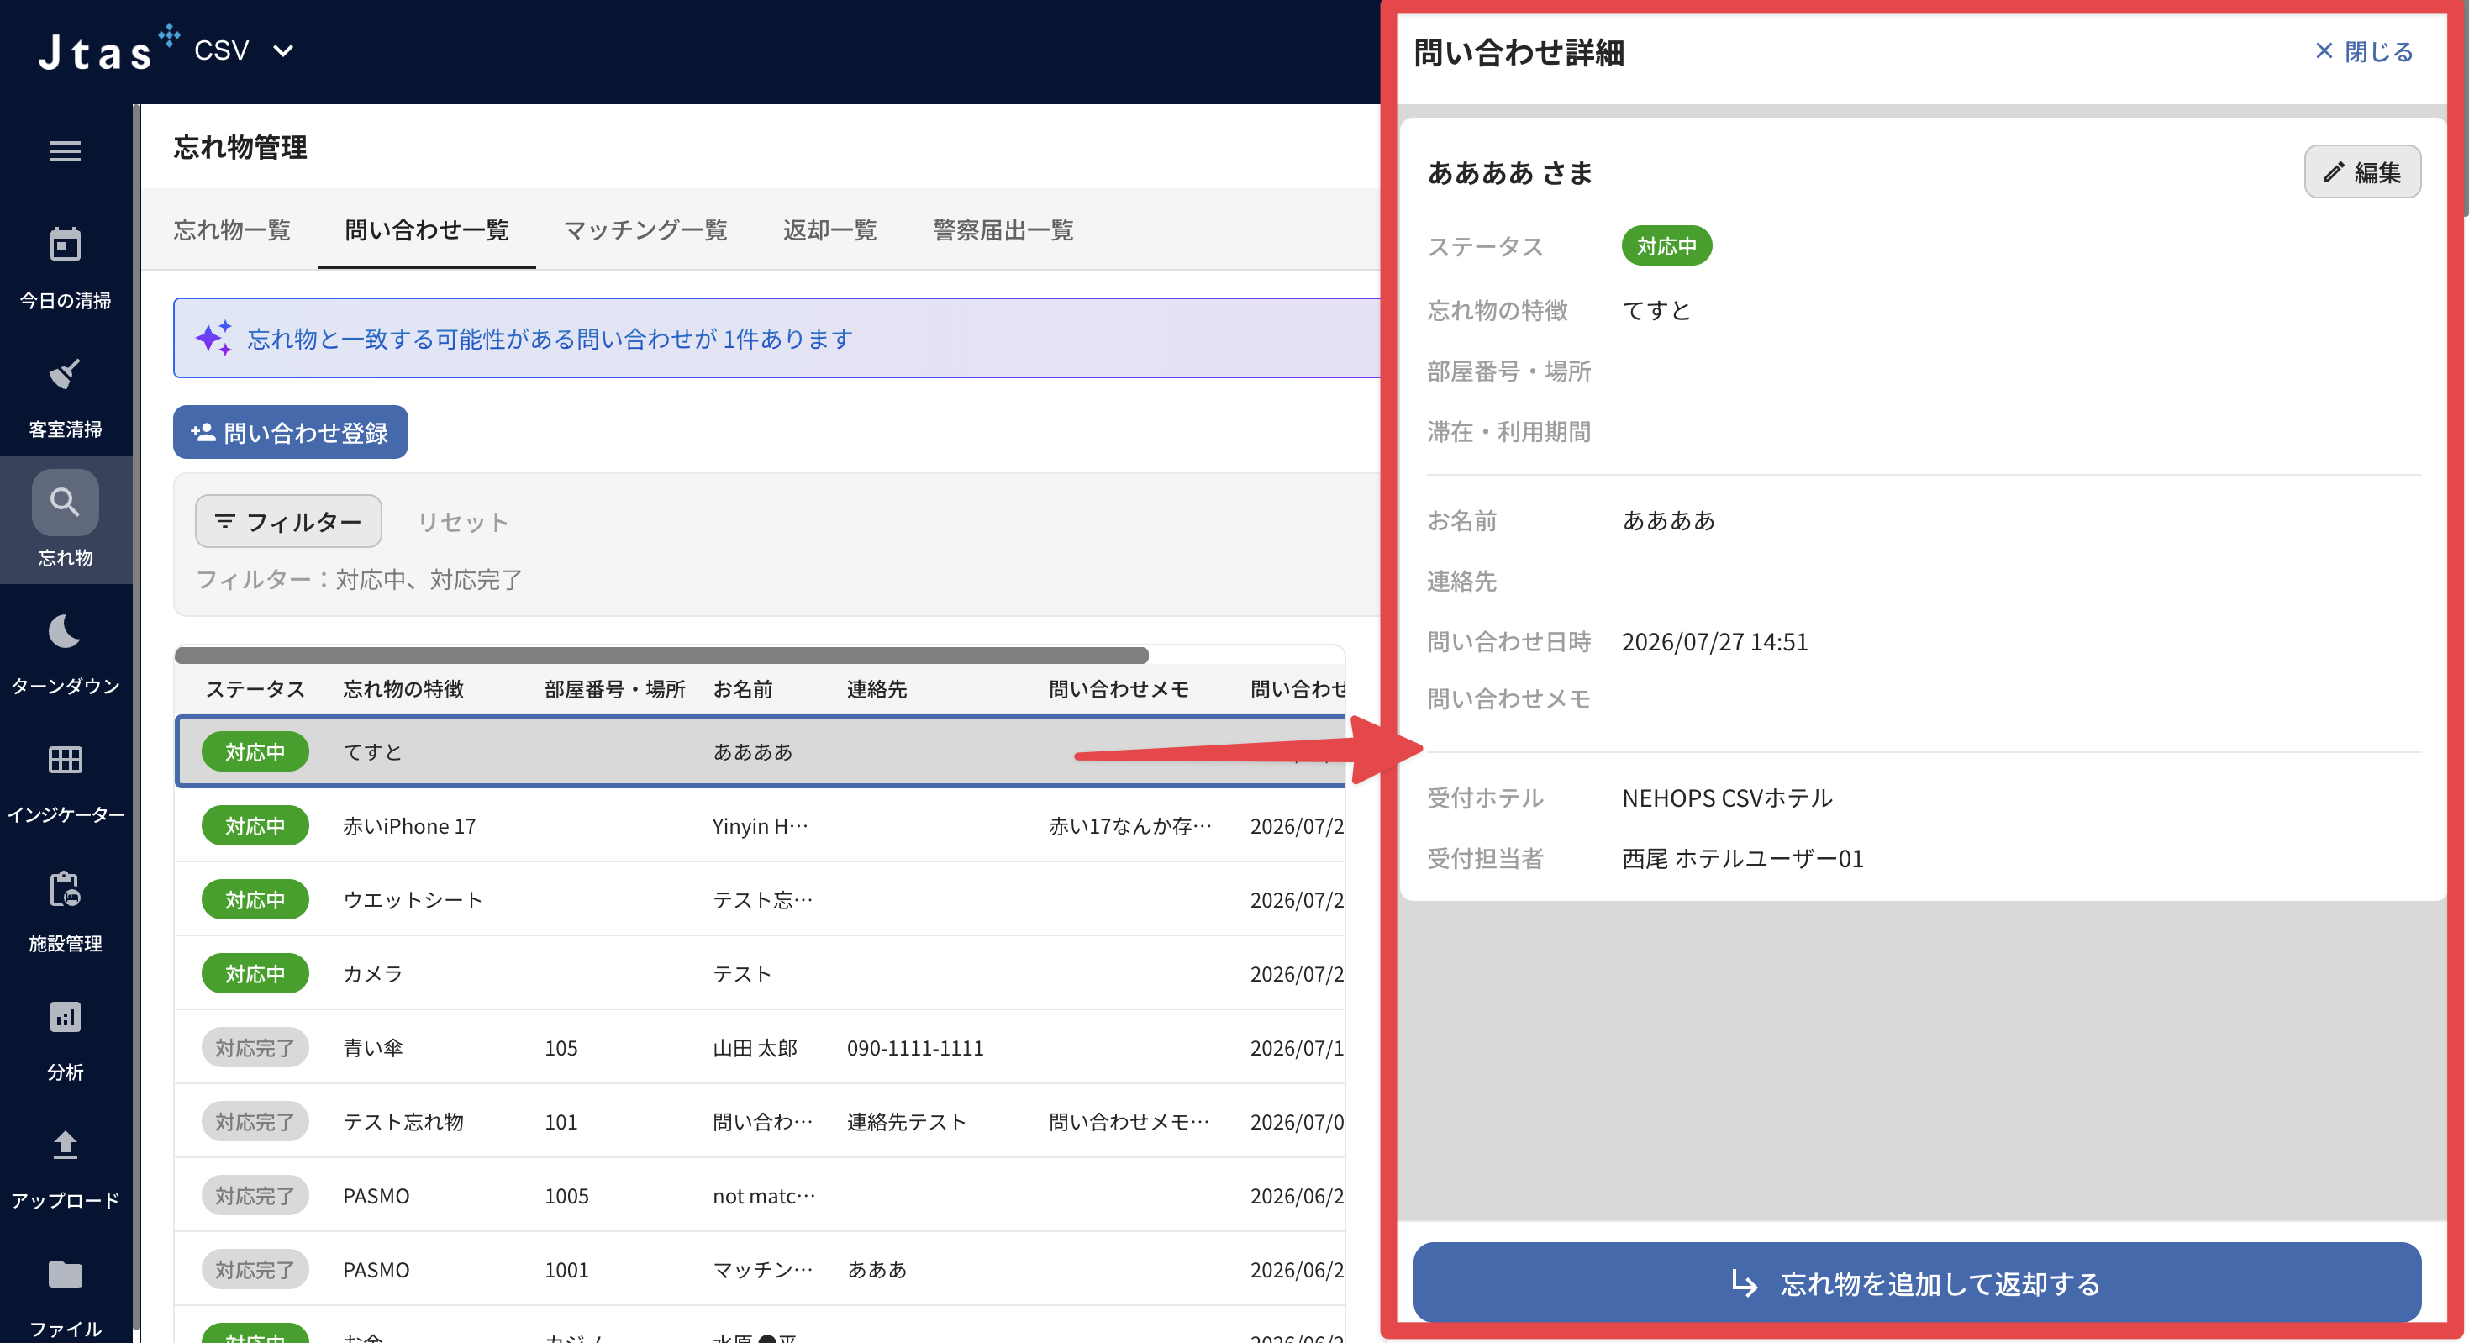The width and height of the screenshot is (2469, 1343).
Task: Open アップロード upload icon
Action: pos(66,1145)
